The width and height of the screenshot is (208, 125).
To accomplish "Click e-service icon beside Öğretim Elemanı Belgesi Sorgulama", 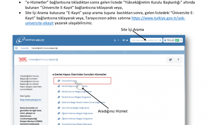I will 59,119.
